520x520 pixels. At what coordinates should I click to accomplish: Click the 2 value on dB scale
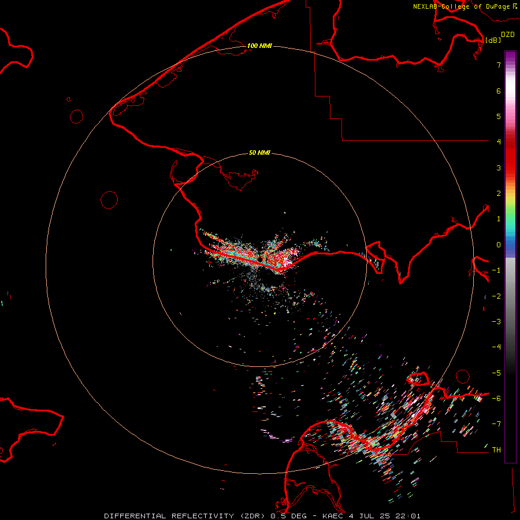click(499, 194)
